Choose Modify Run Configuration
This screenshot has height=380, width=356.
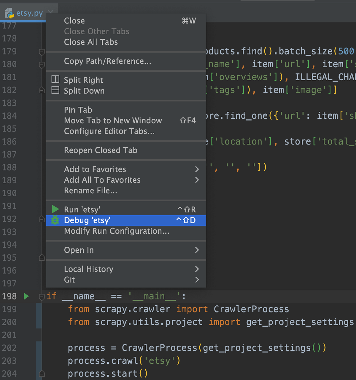[x=117, y=231]
